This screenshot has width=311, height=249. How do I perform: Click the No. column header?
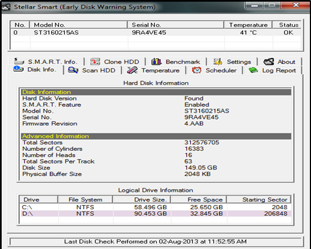[20, 25]
